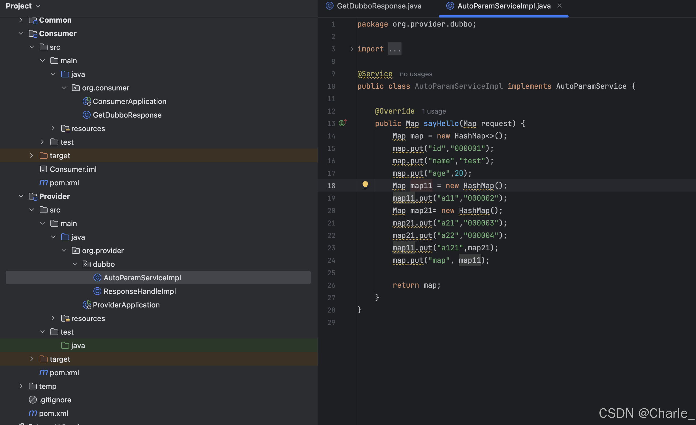This screenshot has width=696, height=425.
Task: Expand the folded import block
Action: pos(352,49)
